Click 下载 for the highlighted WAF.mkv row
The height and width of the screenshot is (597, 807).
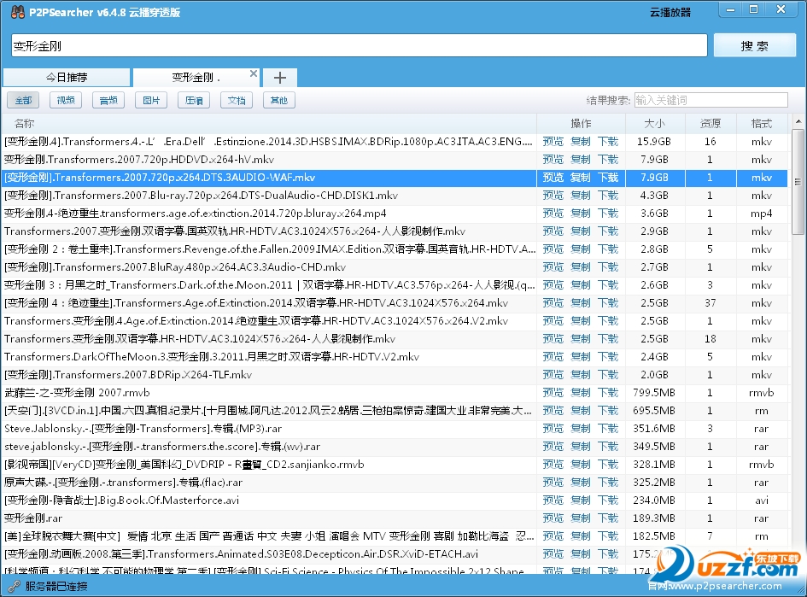(x=607, y=178)
